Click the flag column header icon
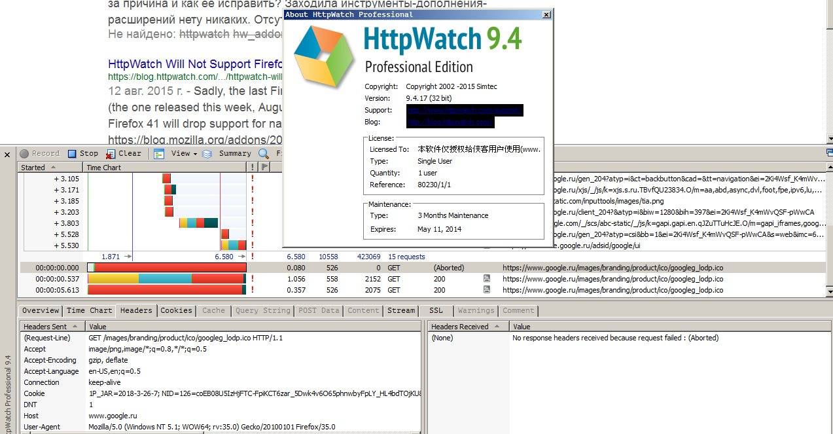Screen dimensions: 833x434 pyautogui.click(x=264, y=168)
